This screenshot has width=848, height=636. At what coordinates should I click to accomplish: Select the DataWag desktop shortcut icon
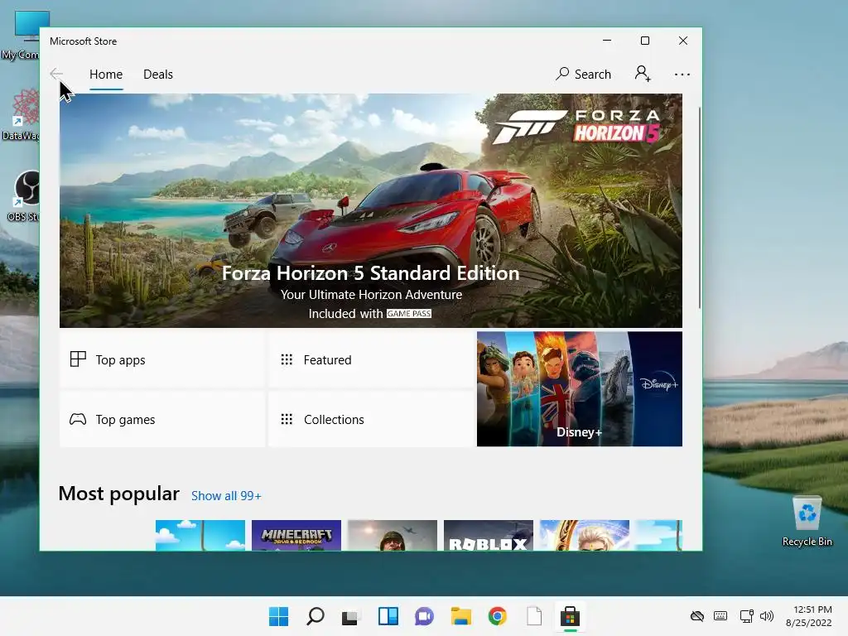pyautogui.click(x=21, y=114)
